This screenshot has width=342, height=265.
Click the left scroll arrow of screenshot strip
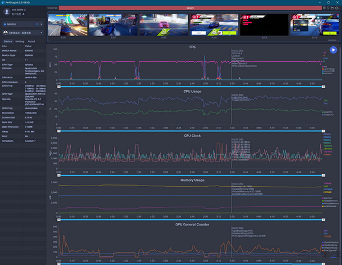point(50,41)
